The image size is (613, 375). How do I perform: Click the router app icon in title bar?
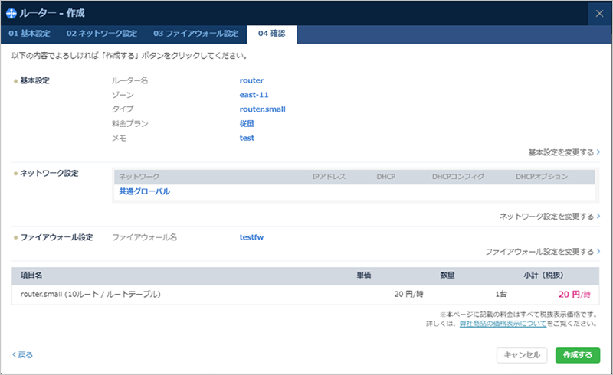click(11, 13)
